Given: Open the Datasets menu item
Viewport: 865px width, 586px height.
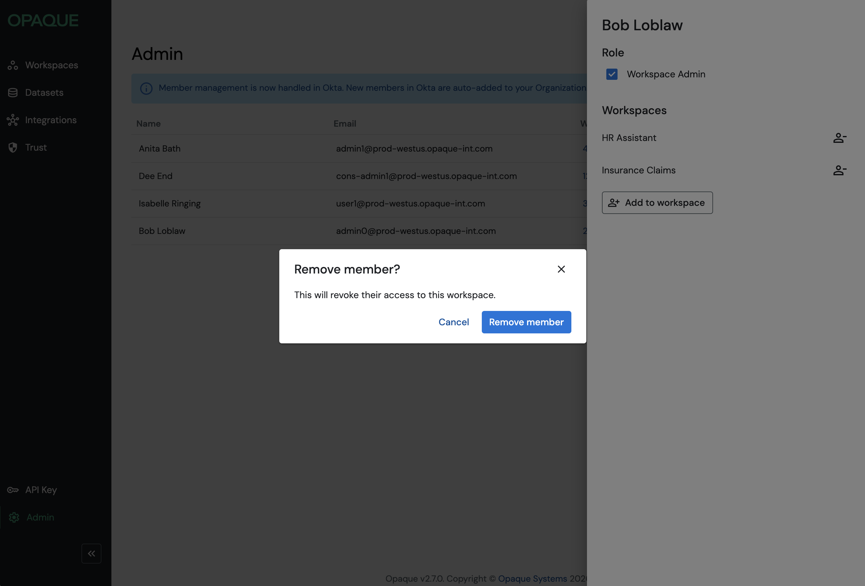Looking at the screenshot, I should click(44, 93).
